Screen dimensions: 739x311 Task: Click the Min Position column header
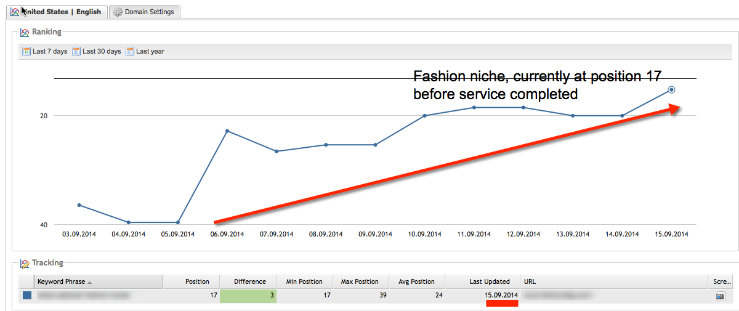pos(304,281)
